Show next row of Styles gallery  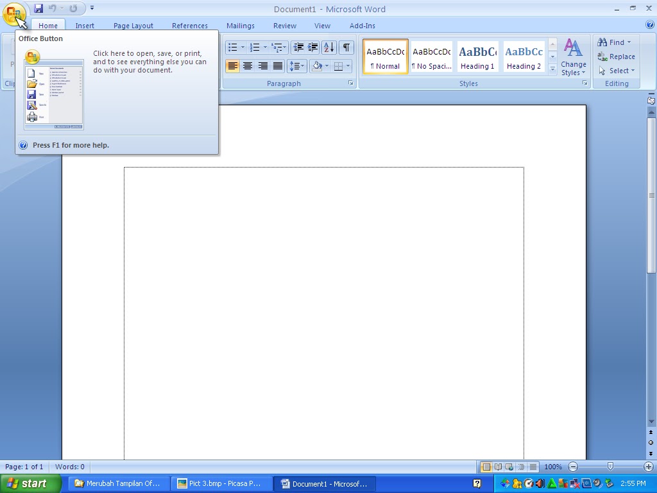(552, 56)
